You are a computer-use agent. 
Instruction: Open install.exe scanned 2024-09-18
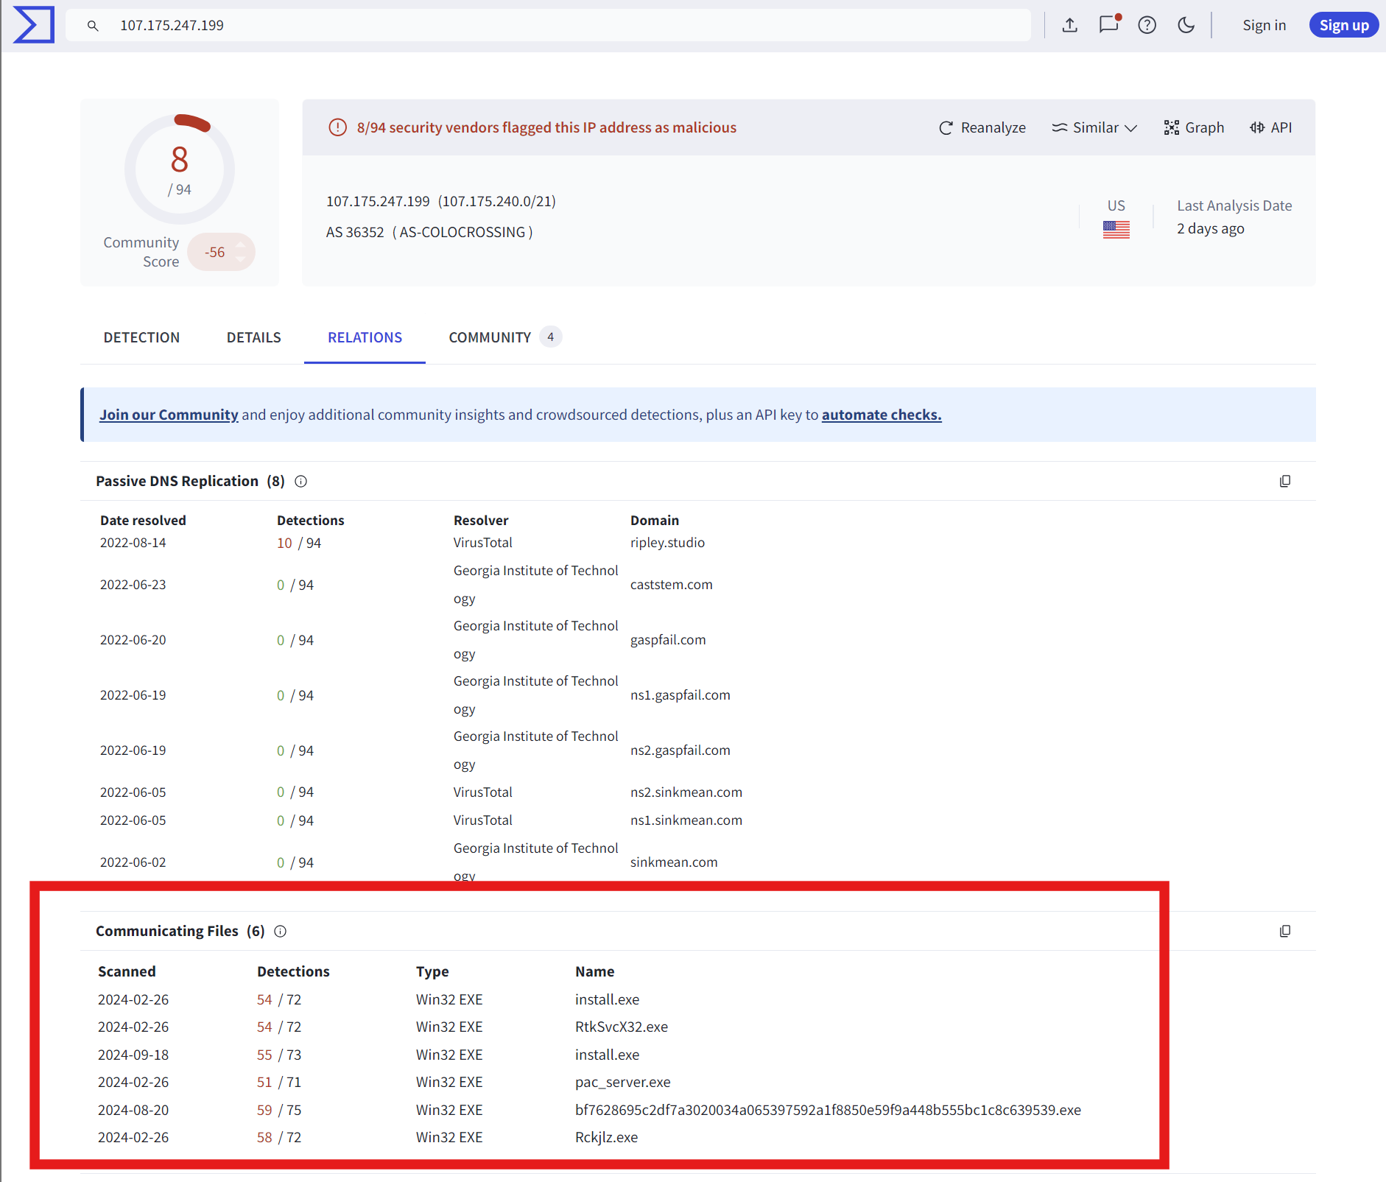[x=607, y=1055]
